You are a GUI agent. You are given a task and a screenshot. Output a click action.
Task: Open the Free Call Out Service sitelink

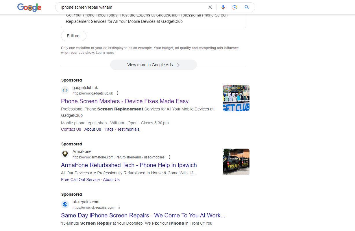[80, 180]
